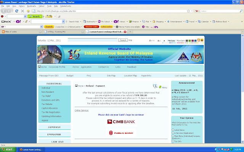Open Entertainment toolbar button

175,22
